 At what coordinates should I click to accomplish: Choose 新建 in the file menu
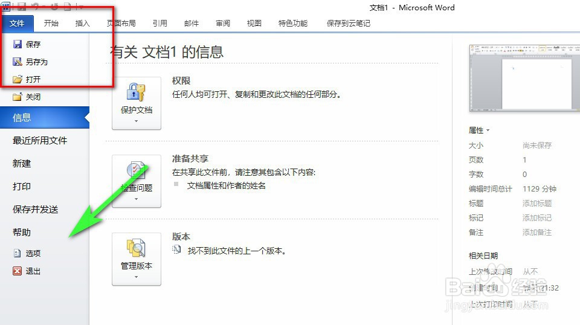22,164
